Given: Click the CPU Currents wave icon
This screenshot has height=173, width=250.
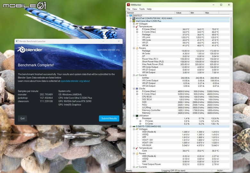Looking at the screenshot, I should pyautogui.click(x=137, y=75).
